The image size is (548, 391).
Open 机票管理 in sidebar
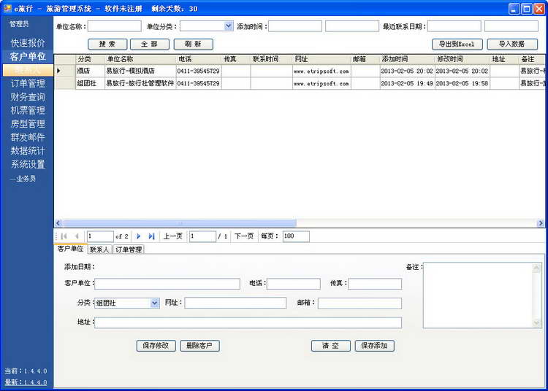28,110
